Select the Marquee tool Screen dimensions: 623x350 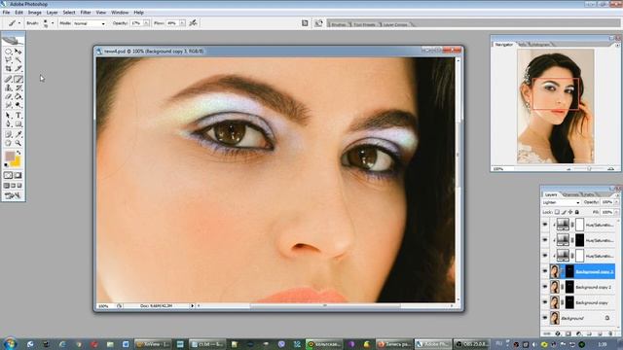coord(8,52)
